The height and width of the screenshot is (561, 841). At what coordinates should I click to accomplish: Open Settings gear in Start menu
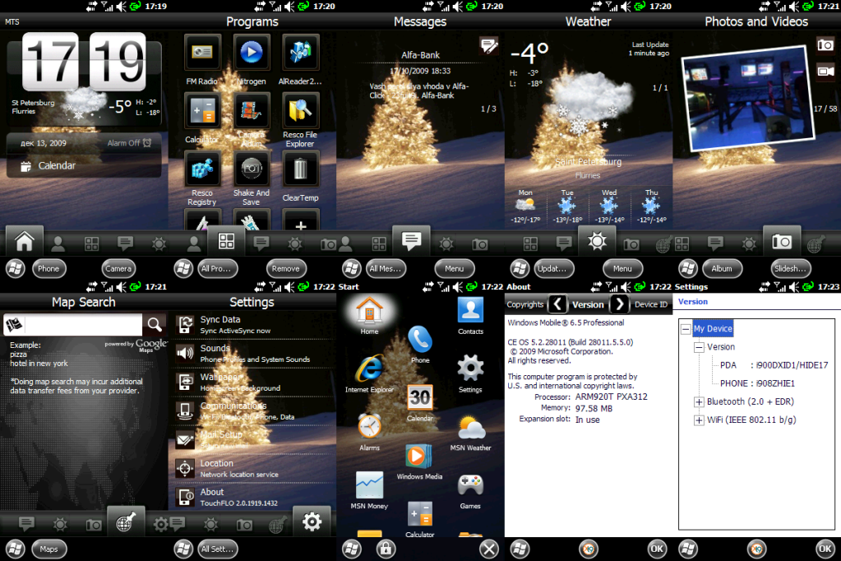click(470, 374)
